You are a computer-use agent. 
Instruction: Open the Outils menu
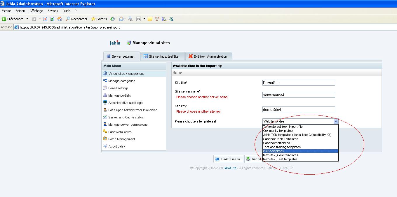67,11
